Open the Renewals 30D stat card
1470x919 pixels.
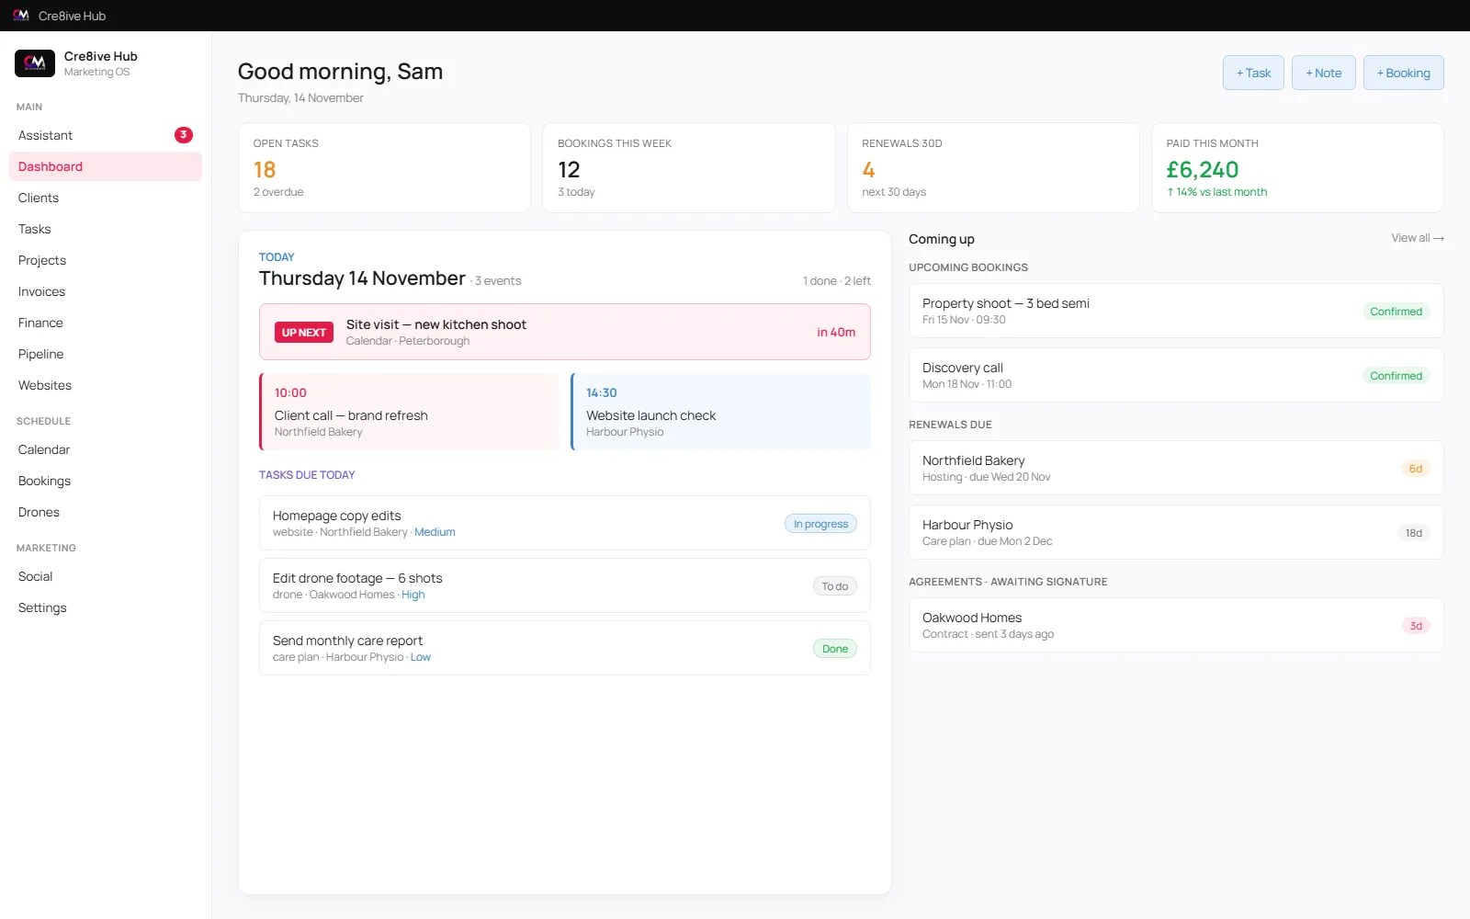pyautogui.click(x=993, y=167)
